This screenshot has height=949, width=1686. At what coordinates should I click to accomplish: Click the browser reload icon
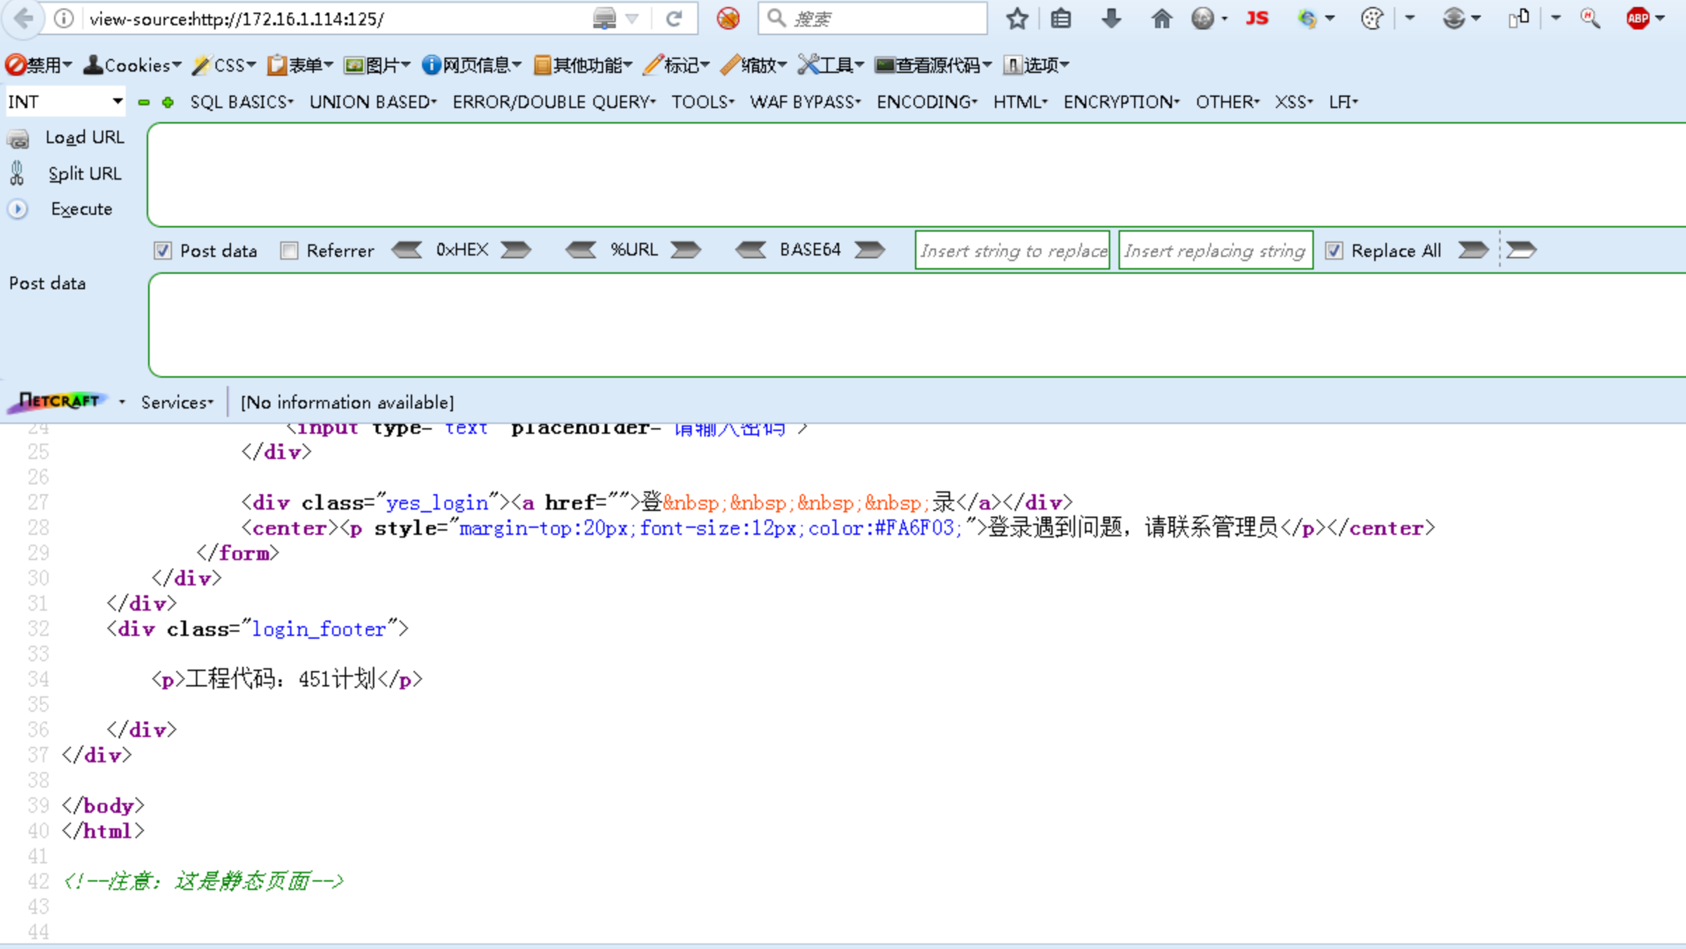[x=673, y=19]
